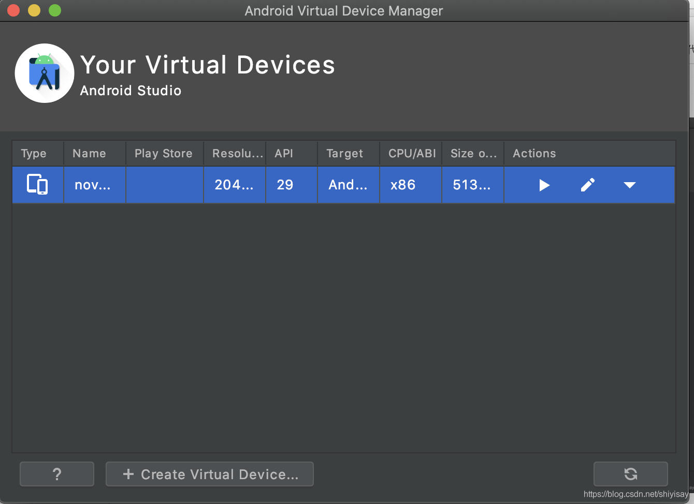This screenshot has width=694, height=504.
Task: Click the phone/tablet device type icon
Action: (37, 185)
